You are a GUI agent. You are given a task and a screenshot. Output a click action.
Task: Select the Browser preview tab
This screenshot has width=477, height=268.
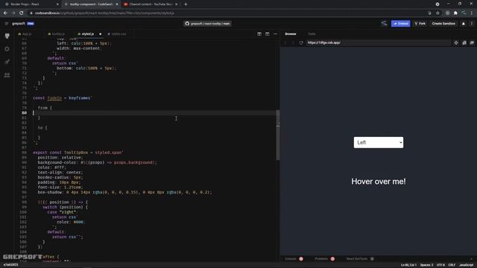(x=291, y=34)
